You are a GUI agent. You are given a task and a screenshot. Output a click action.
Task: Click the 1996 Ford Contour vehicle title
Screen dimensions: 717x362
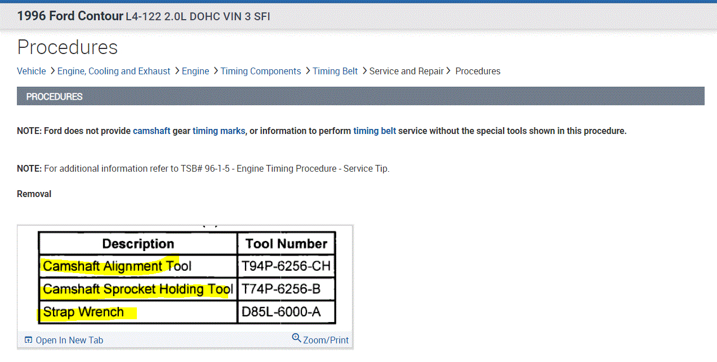(70, 16)
